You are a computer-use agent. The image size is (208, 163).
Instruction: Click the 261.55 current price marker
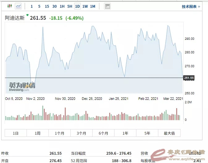coord(189,78)
